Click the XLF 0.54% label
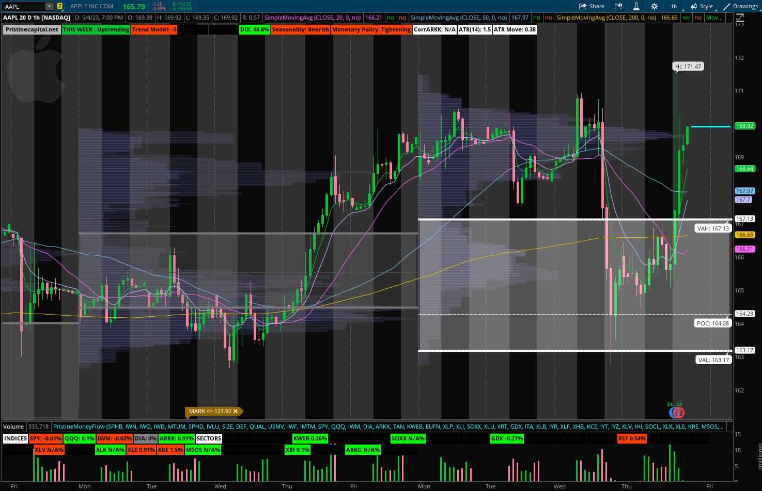This screenshot has width=762, height=491. tap(632, 438)
